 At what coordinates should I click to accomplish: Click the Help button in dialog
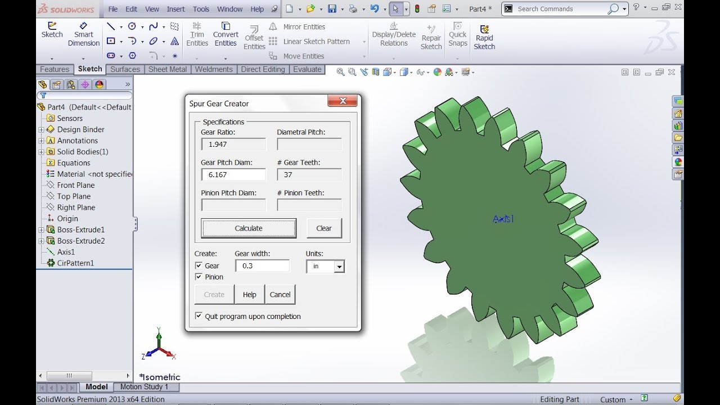pyautogui.click(x=250, y=294)
